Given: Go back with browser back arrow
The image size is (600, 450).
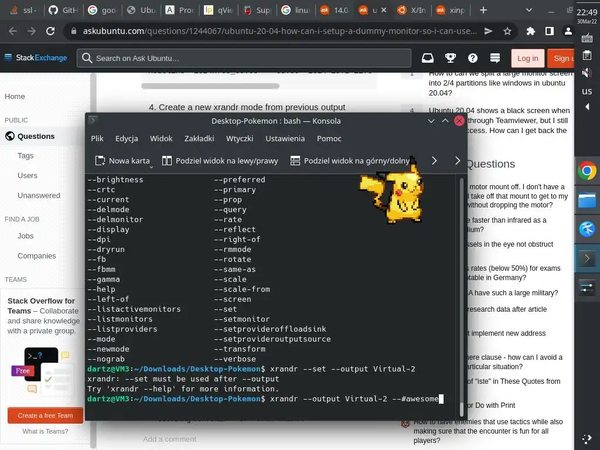Looking at the screenshot, I should click(13, 31).
